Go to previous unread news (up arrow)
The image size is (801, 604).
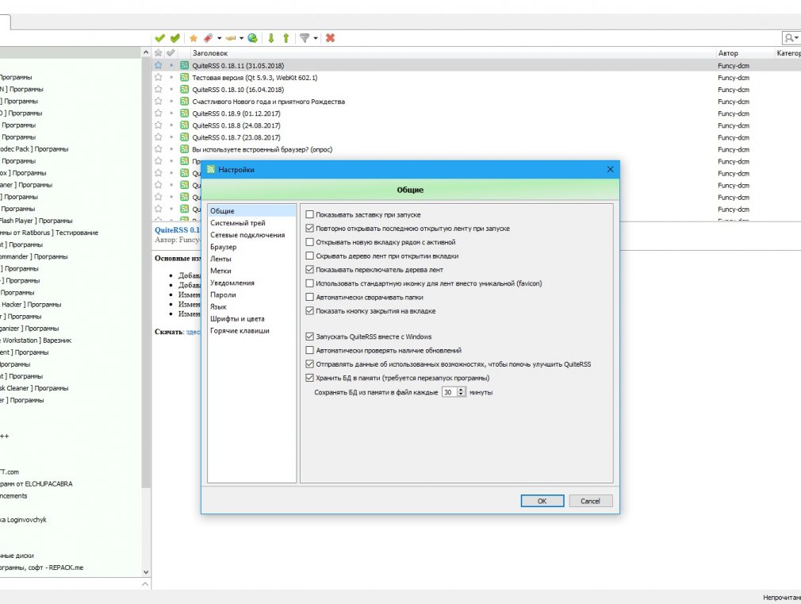tap(286, 38)
